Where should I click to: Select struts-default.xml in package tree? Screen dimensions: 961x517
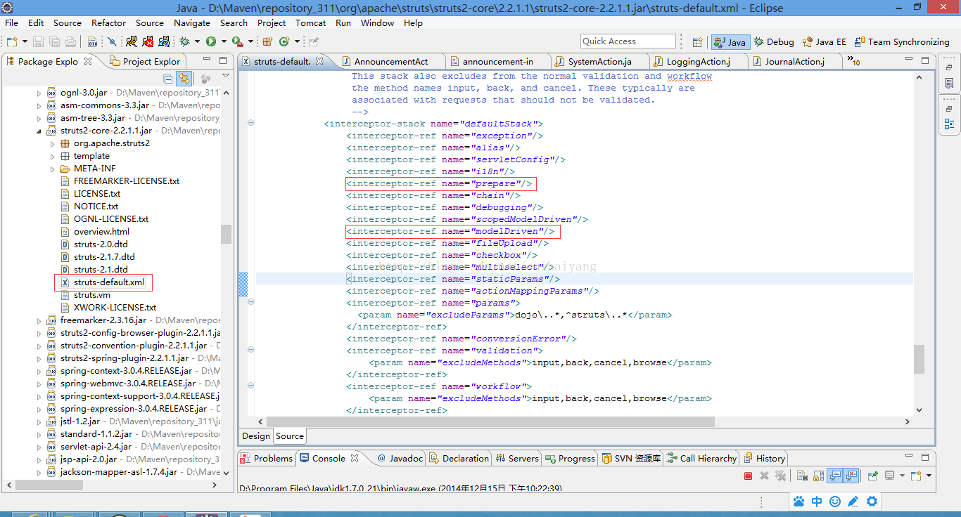[x=103, y=282]
